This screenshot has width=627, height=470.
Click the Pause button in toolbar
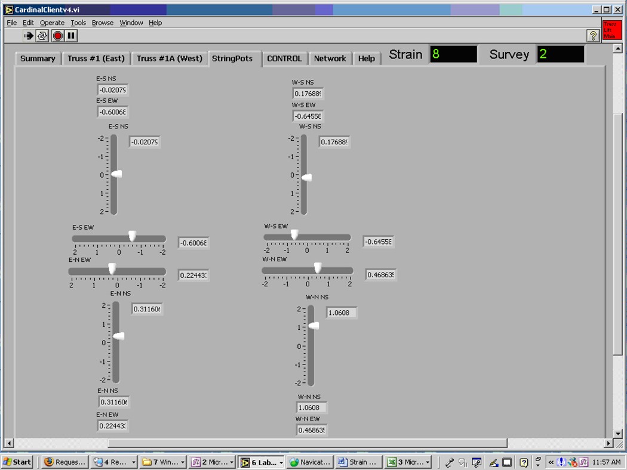click(71, 36)
